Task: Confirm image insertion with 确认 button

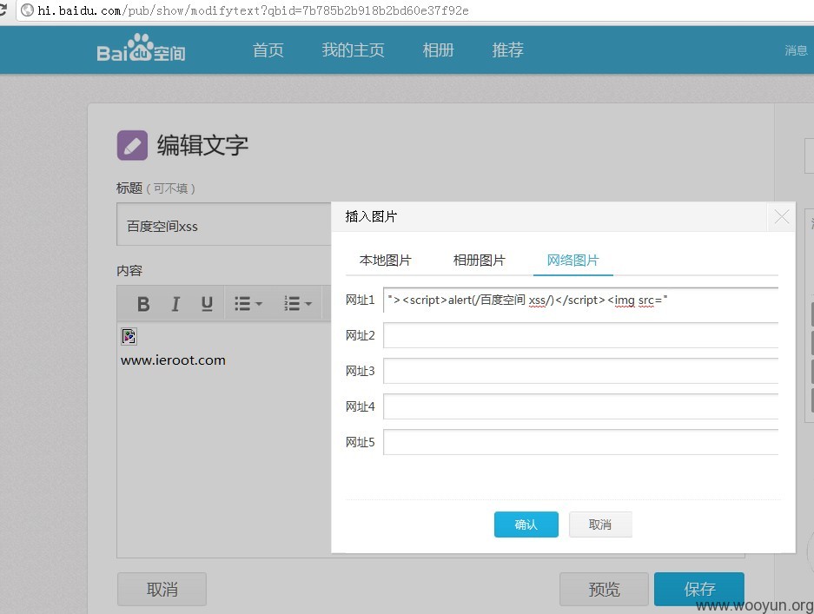Action: [526, 525]
